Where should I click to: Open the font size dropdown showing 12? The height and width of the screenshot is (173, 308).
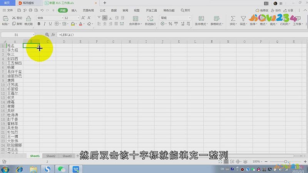coord(79,18)
